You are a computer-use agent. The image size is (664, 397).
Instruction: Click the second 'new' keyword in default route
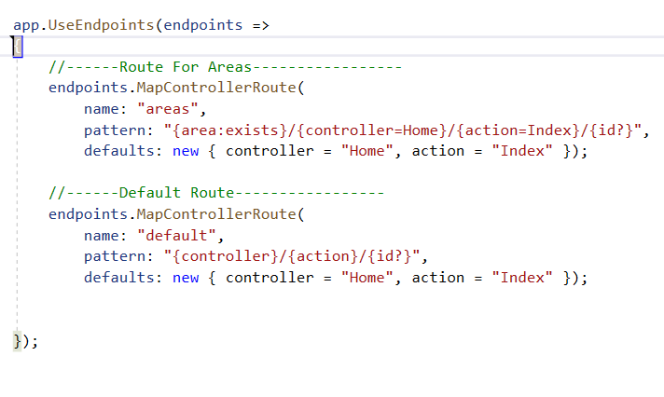186,278
